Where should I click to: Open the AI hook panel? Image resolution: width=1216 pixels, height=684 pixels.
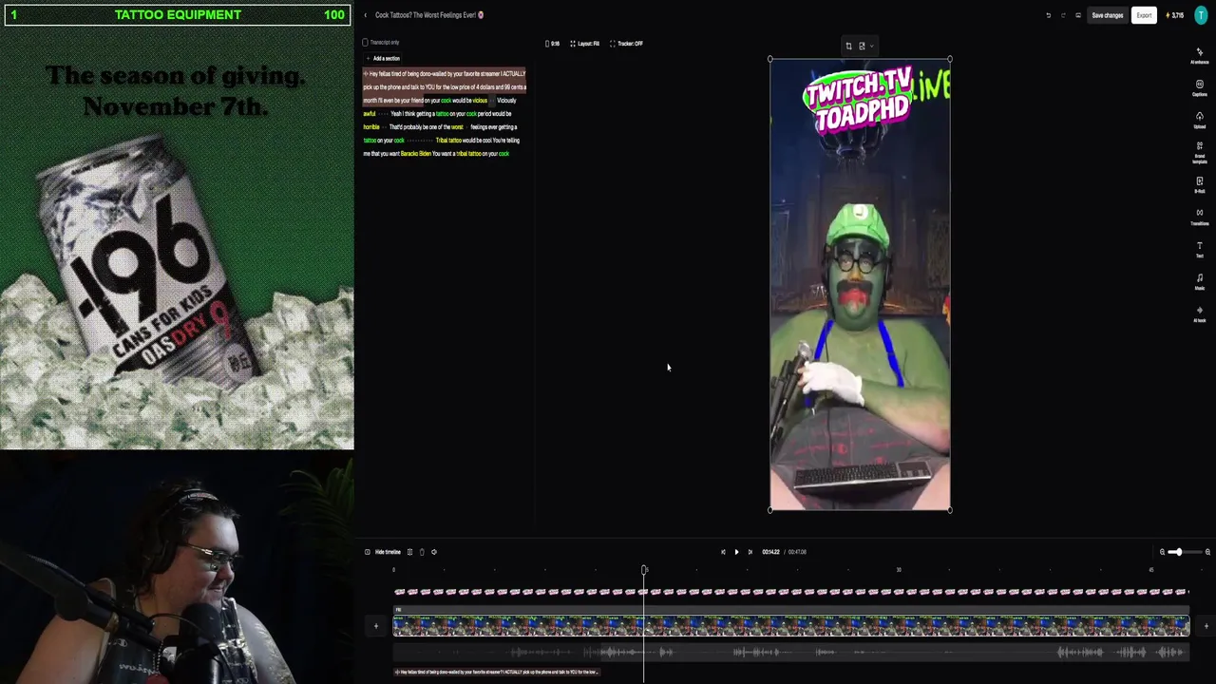[x=1199, y=313]
